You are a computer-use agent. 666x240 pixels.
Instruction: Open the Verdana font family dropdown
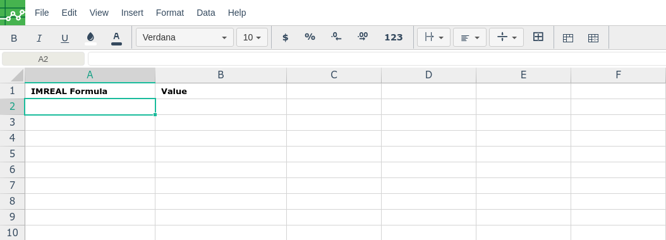point(185,37)
